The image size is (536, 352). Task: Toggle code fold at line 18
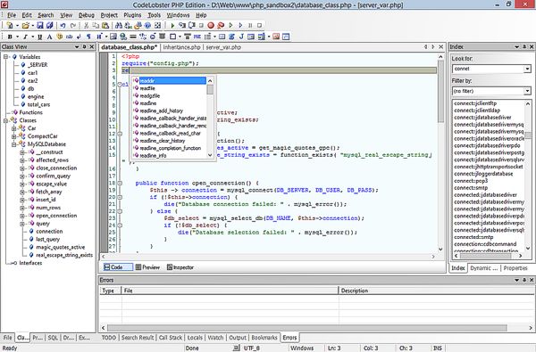coord(120,184)
